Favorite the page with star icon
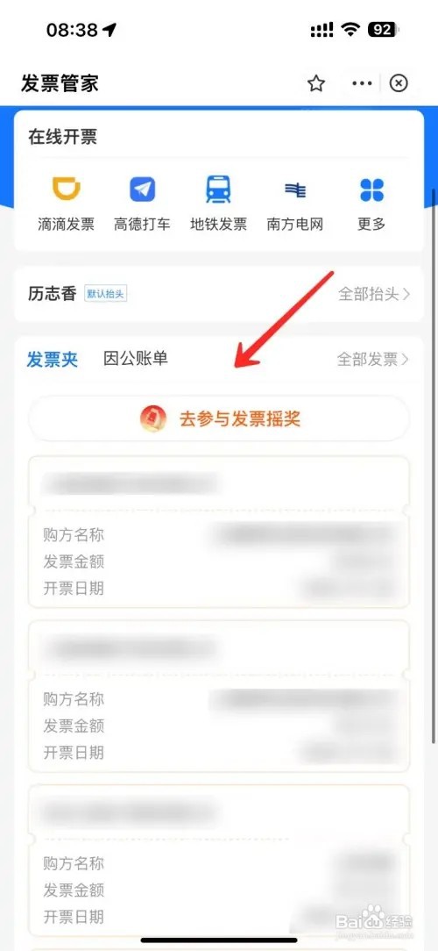The width and height of the screenshot is (438, 951). [x=316, y=83]
